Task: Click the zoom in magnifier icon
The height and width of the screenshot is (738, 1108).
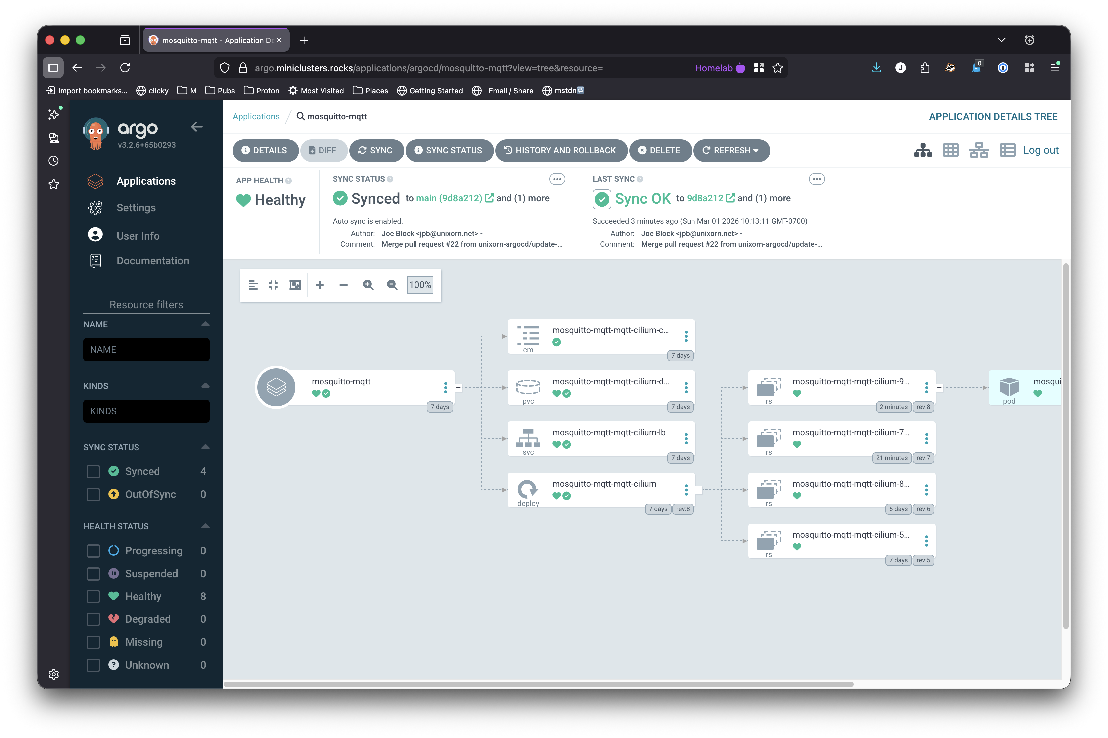Action: coord(368,285)
